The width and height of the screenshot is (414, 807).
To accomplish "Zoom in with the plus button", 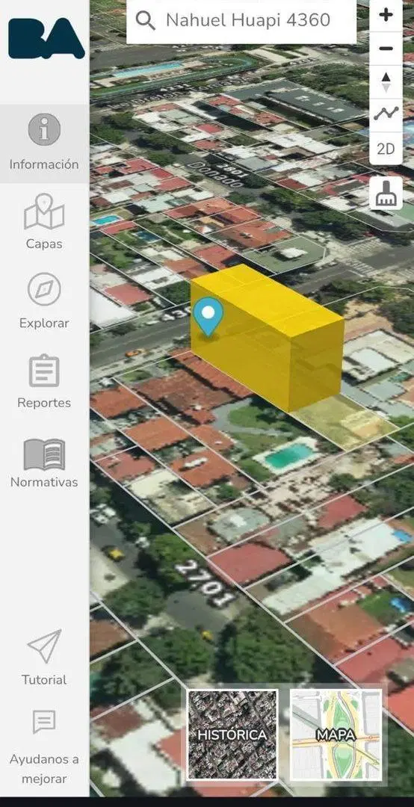I will pyautogui.click(x=386, y=15).
